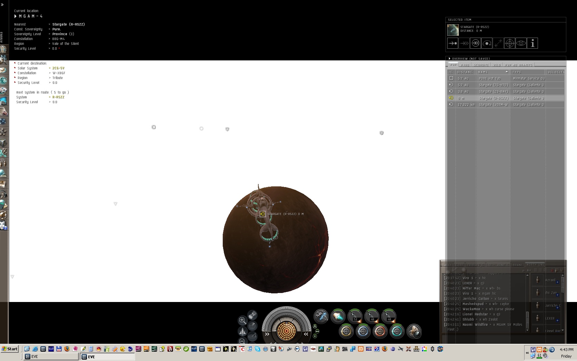Activate the cyan-ringed mid-slot module
Image resolution: width=577 pixels, height=361 pixels.
point(397,331)
